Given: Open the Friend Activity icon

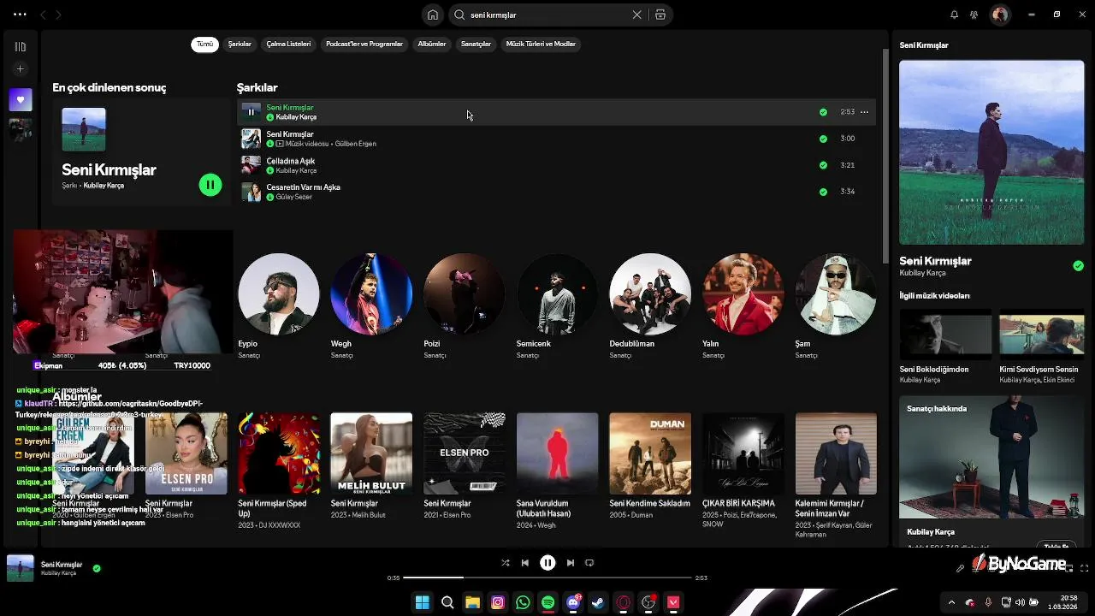Looking at the screenshot, I should click(x=974, y=15).
